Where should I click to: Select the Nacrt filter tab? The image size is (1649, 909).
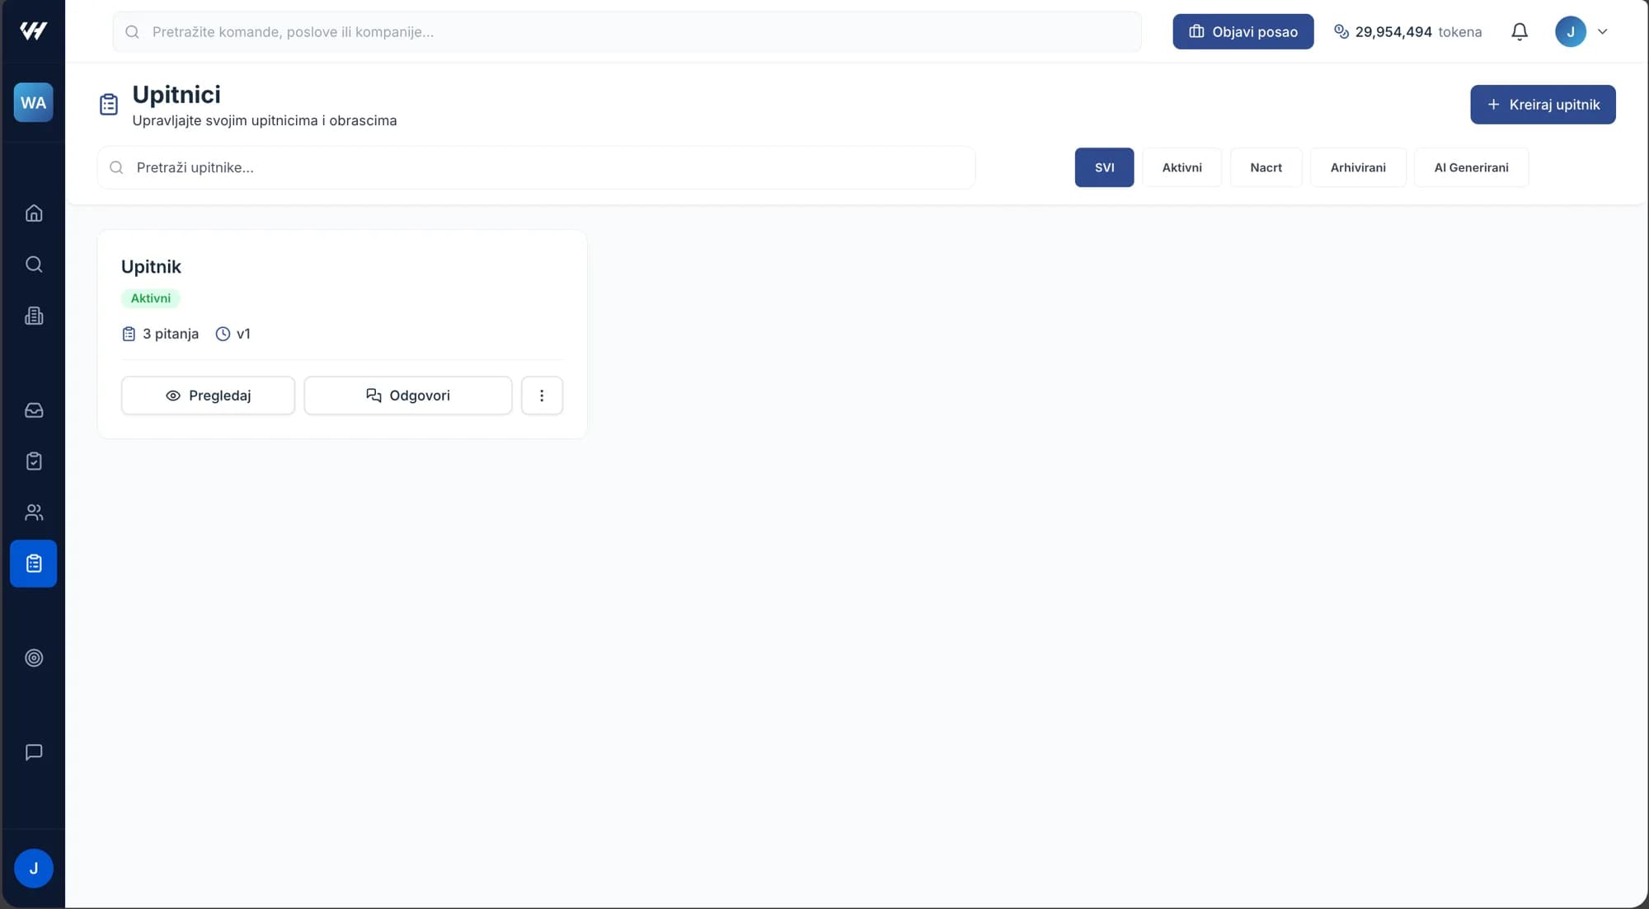1266,167
